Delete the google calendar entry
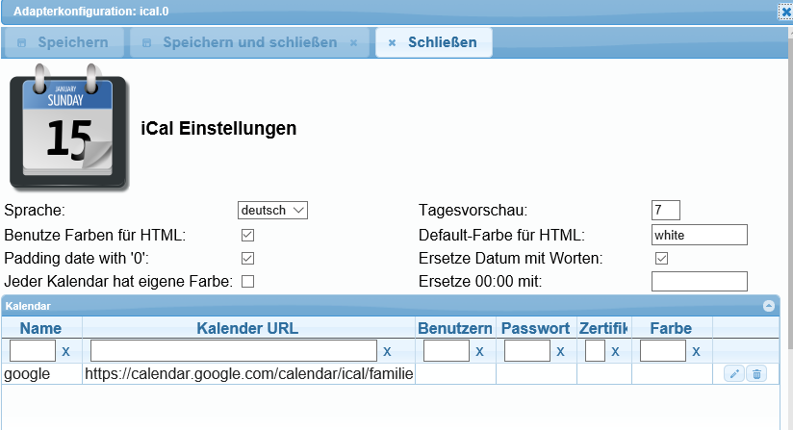793x430 pixels. coord(757,374)
